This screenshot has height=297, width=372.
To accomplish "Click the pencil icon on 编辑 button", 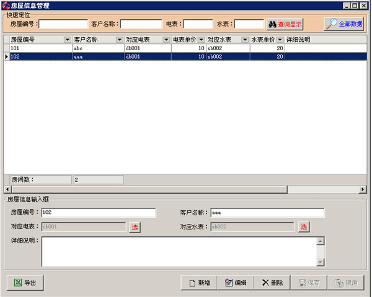I will point(229,283).
